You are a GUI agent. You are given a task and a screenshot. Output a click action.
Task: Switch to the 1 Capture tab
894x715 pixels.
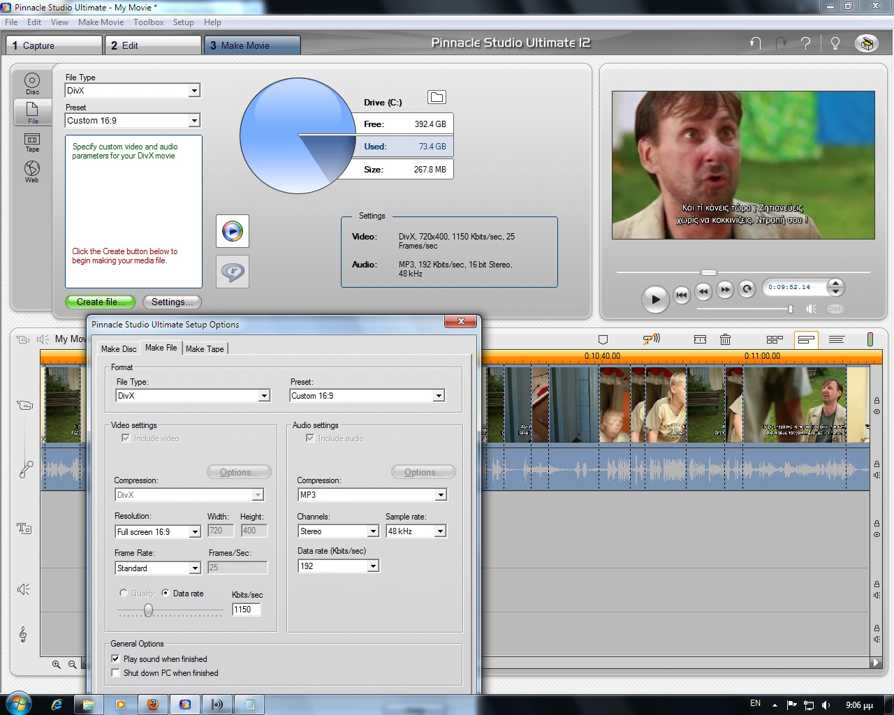click(x=54, y=45)
